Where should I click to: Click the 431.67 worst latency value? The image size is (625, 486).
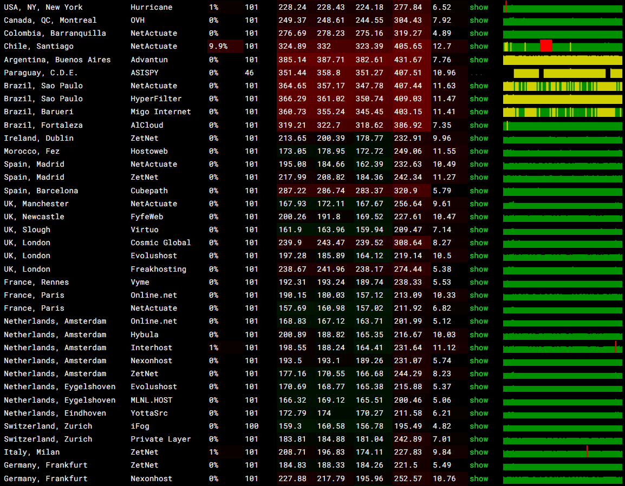408,60
